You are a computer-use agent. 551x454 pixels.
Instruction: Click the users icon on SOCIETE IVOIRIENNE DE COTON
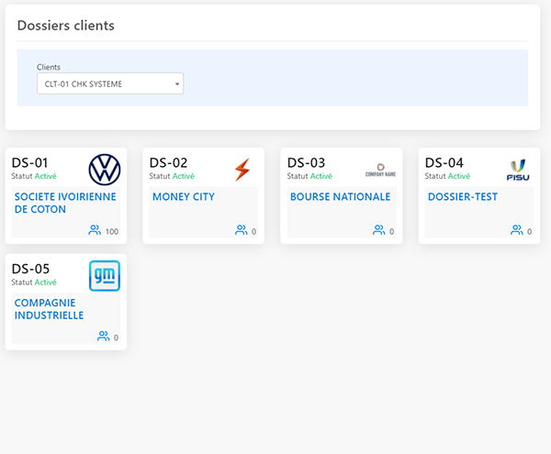point(95,230)
